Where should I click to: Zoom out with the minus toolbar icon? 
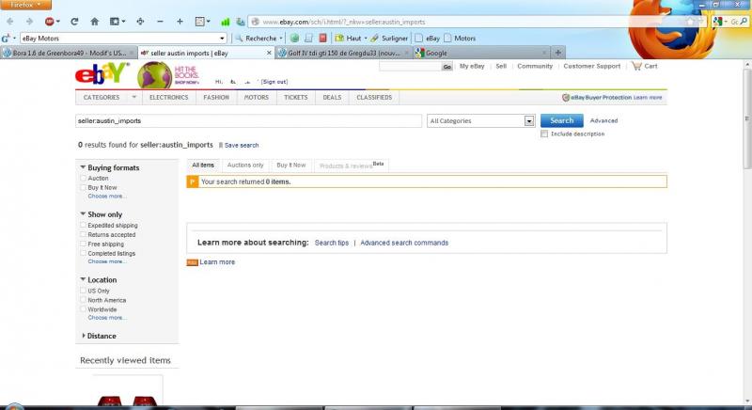tap(160, 22)
